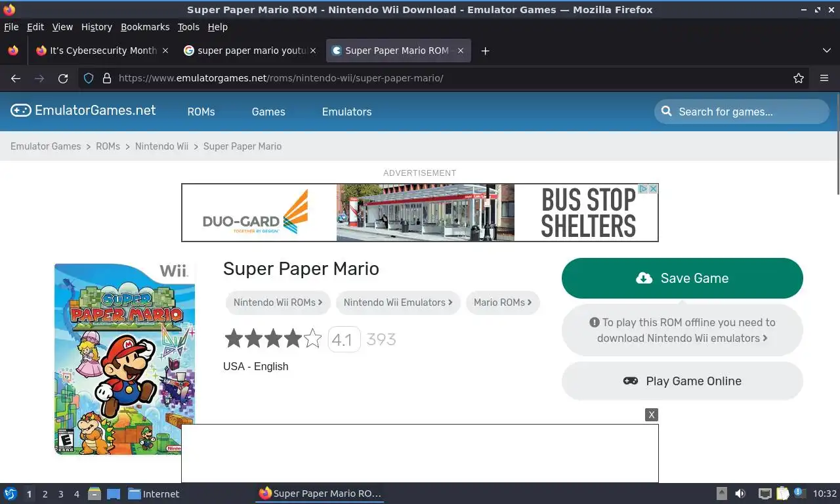Viewport: 840px width, 504px height.
Task: Close the Super Paper Mario ROM tab
Action: (461, 51)
